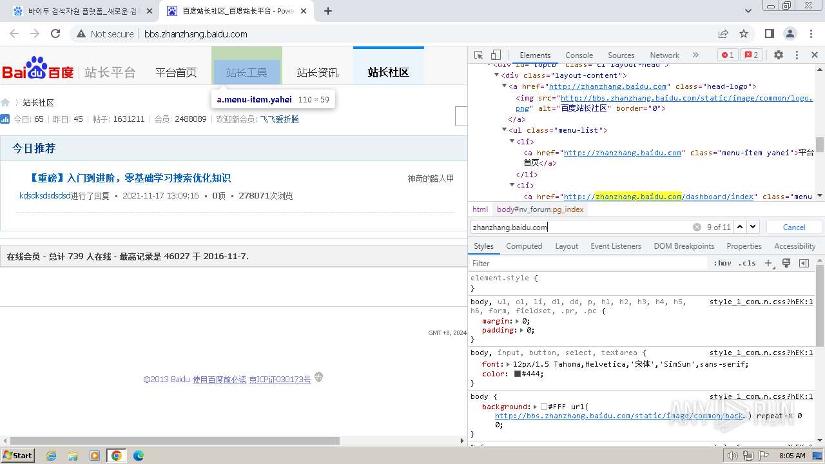Switch to the Sources tab
The image size is (825, 464).
point(621,55)
